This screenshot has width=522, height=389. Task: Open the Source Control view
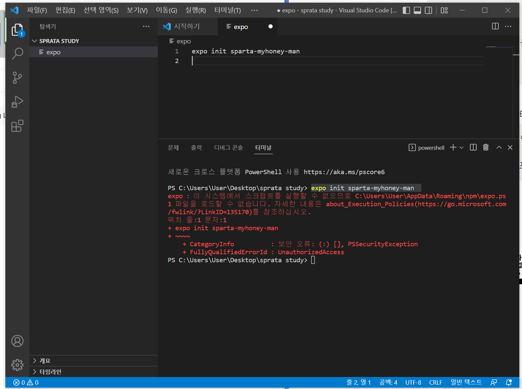[x=17, y=77]
